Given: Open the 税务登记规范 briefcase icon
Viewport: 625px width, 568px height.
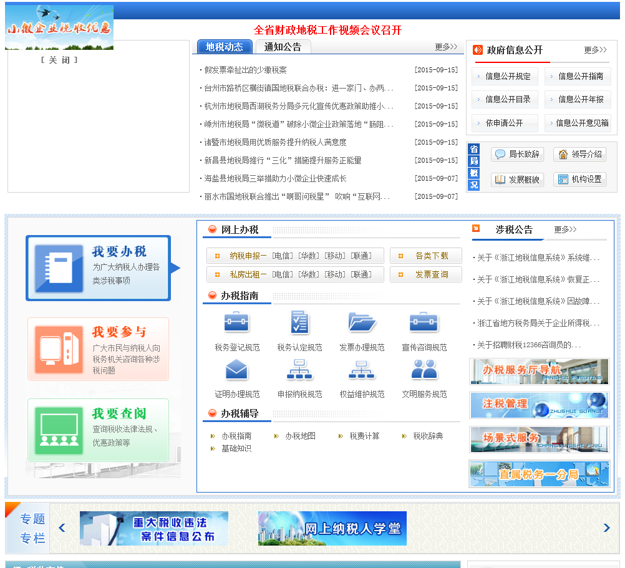Looking at the screenshot, I should (236, 322).
